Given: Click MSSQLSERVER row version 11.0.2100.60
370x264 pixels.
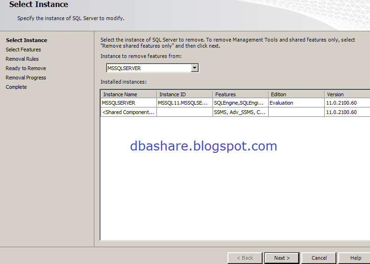Looking at the screenshot, I should (x=348, y=103).
